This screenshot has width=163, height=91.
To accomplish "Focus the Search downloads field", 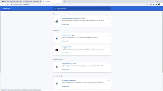I will 82,8.
